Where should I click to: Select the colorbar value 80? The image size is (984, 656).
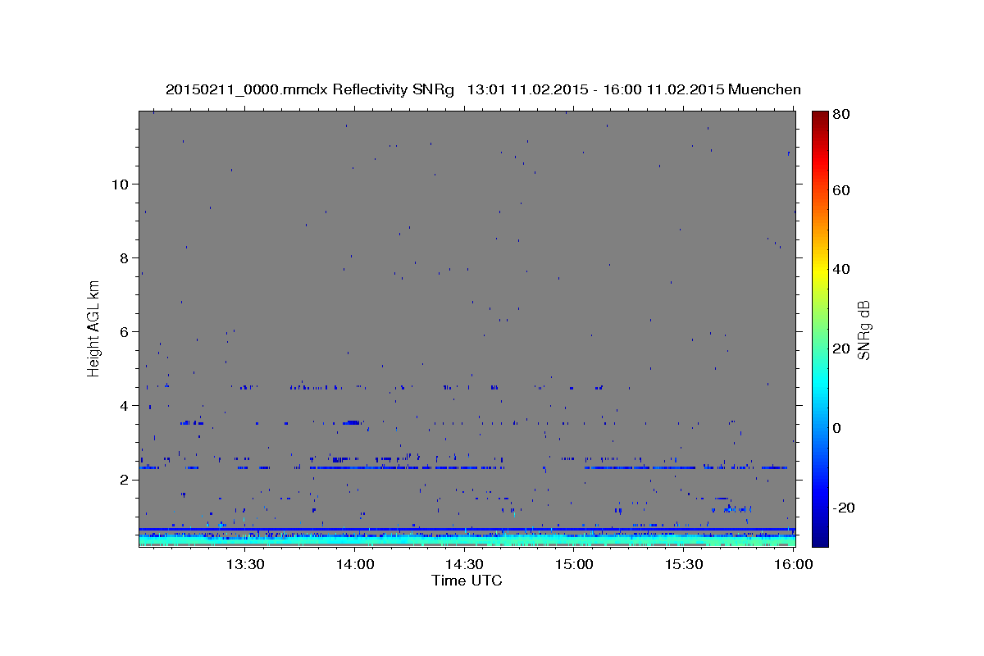pyautogui.click(x=841, y=115)
